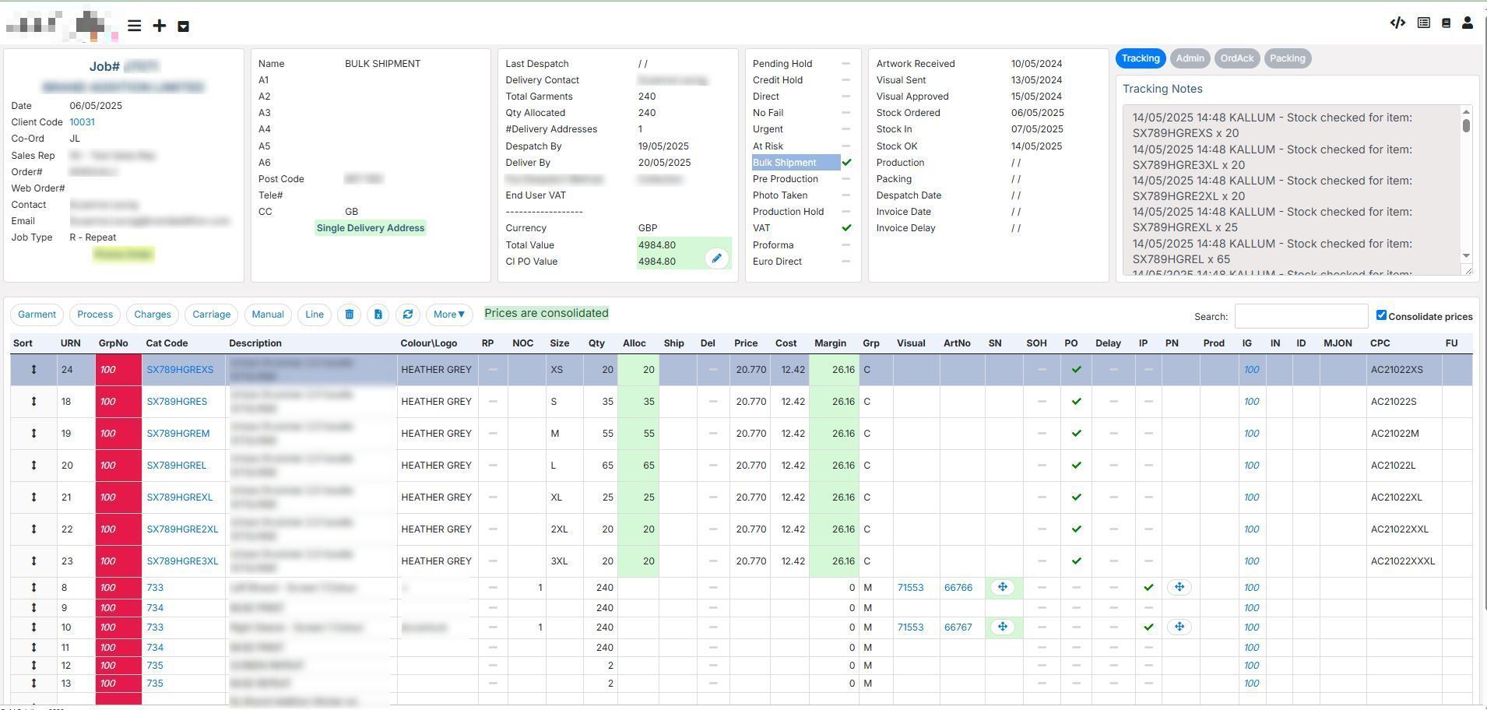Edit order values with the pencil icon
This screenshot has height=710, width=1487.
[716, 258]
